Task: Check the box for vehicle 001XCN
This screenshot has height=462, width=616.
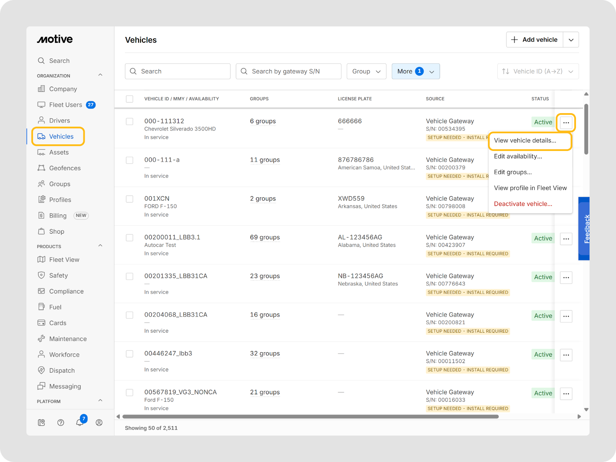Action: pos(130,199)
